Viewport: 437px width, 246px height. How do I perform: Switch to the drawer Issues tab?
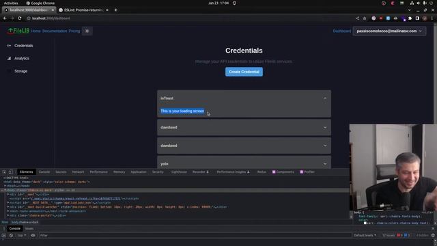coord(29,229)
